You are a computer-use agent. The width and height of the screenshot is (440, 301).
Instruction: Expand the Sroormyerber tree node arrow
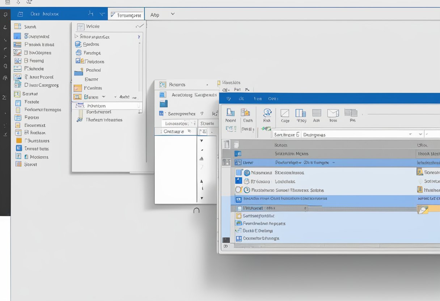pos(76,37)
